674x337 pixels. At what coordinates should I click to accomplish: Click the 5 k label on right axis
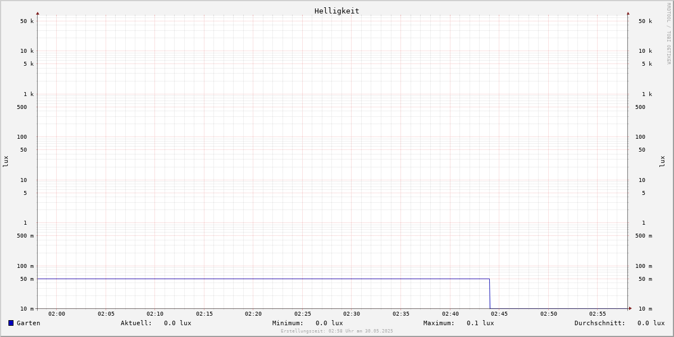(x=647, y=64)
